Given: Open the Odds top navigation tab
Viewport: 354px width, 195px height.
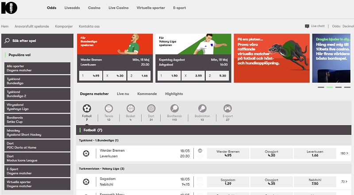Looking at the screenshot, I should (51, 8).
